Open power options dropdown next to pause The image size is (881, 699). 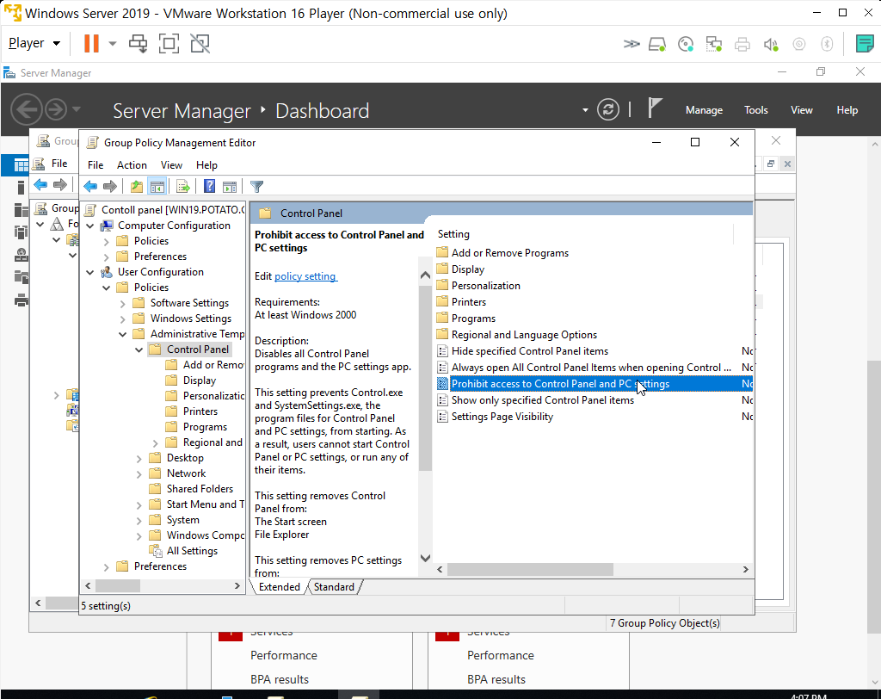point(113,43)
